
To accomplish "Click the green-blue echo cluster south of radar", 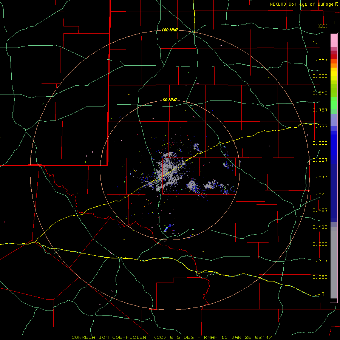I will (168, 228).
